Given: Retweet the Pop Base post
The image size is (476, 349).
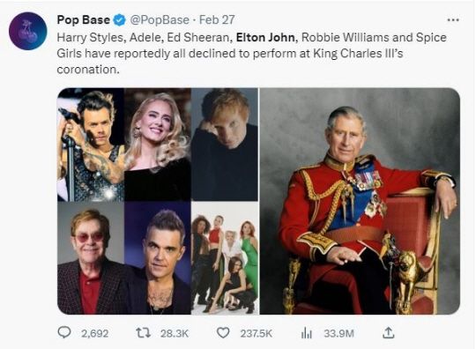Looking at the screenshot, I should [143, 333].
